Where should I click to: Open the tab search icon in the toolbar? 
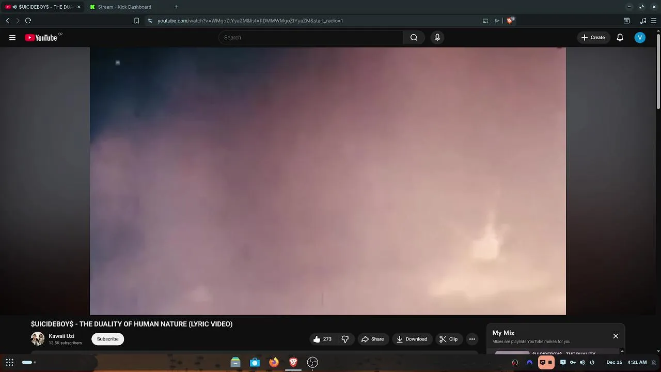pyautogui.click(x=626, y=21)
